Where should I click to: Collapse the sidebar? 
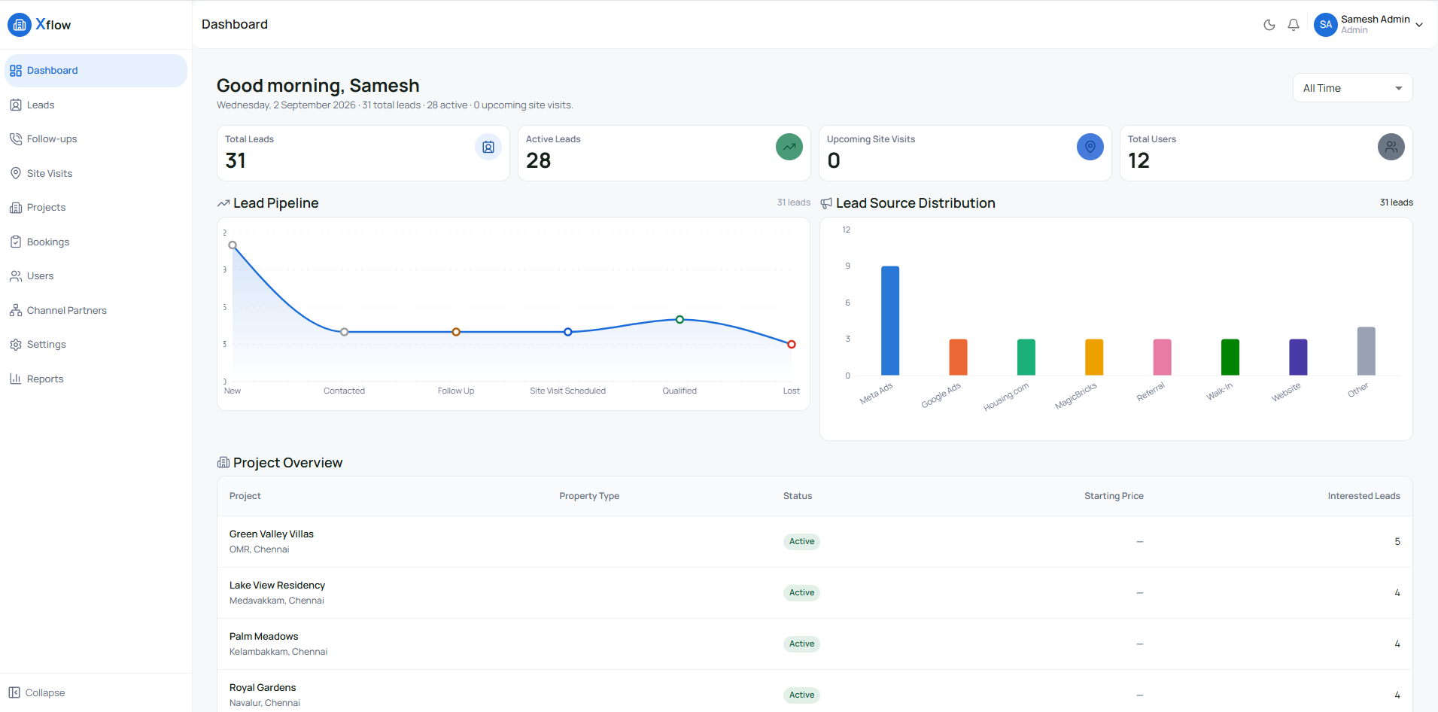[x=37, y=693]
